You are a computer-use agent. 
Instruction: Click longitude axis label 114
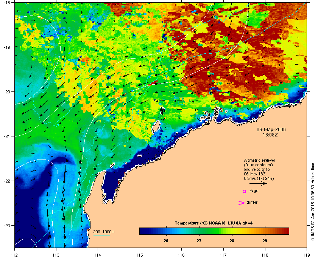point(98,255)
